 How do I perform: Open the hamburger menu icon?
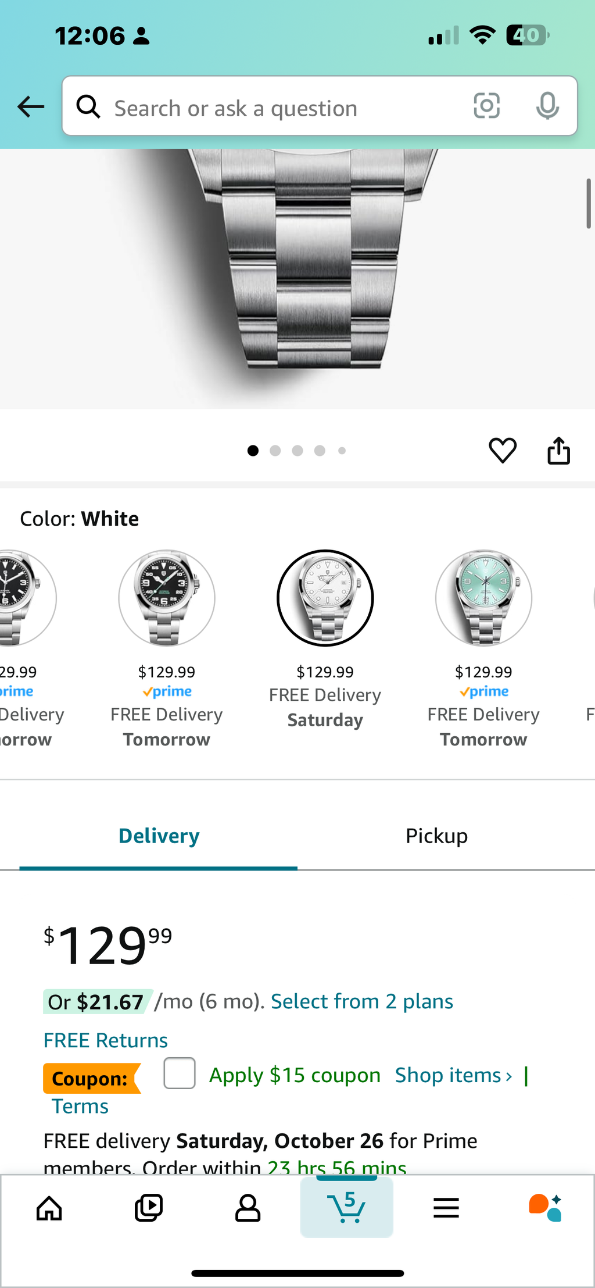(446, 1208)
